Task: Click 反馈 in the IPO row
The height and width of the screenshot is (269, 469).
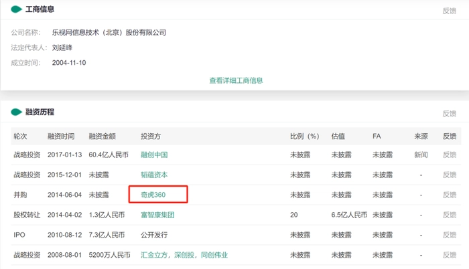Action: 449,236
